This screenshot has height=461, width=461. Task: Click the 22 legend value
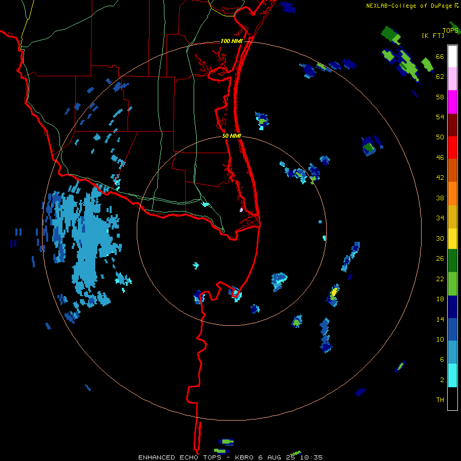[x=440, y=279]
